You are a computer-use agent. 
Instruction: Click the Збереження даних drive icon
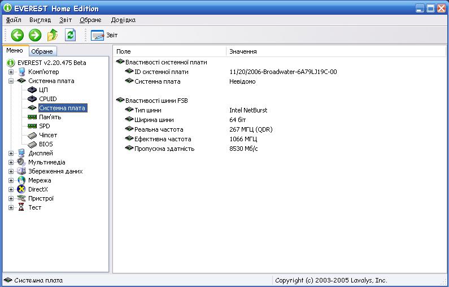[x=21, y=171]
